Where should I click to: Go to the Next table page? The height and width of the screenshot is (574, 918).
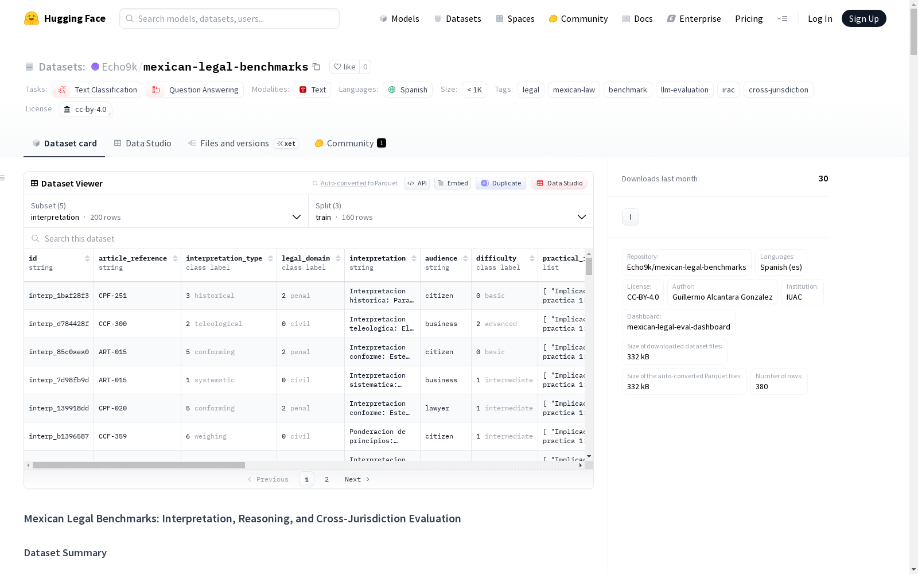point(357,479)
